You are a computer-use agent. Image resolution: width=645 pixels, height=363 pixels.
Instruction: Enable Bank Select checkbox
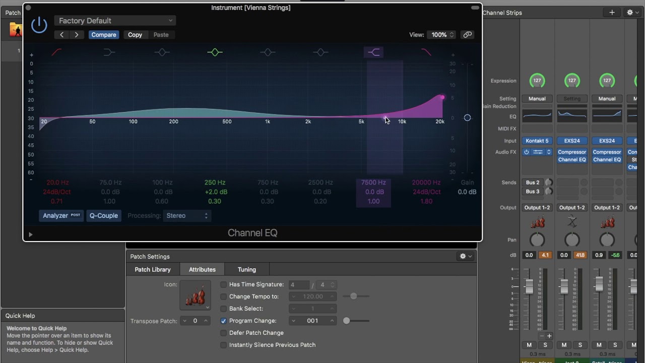coord(224,309)
